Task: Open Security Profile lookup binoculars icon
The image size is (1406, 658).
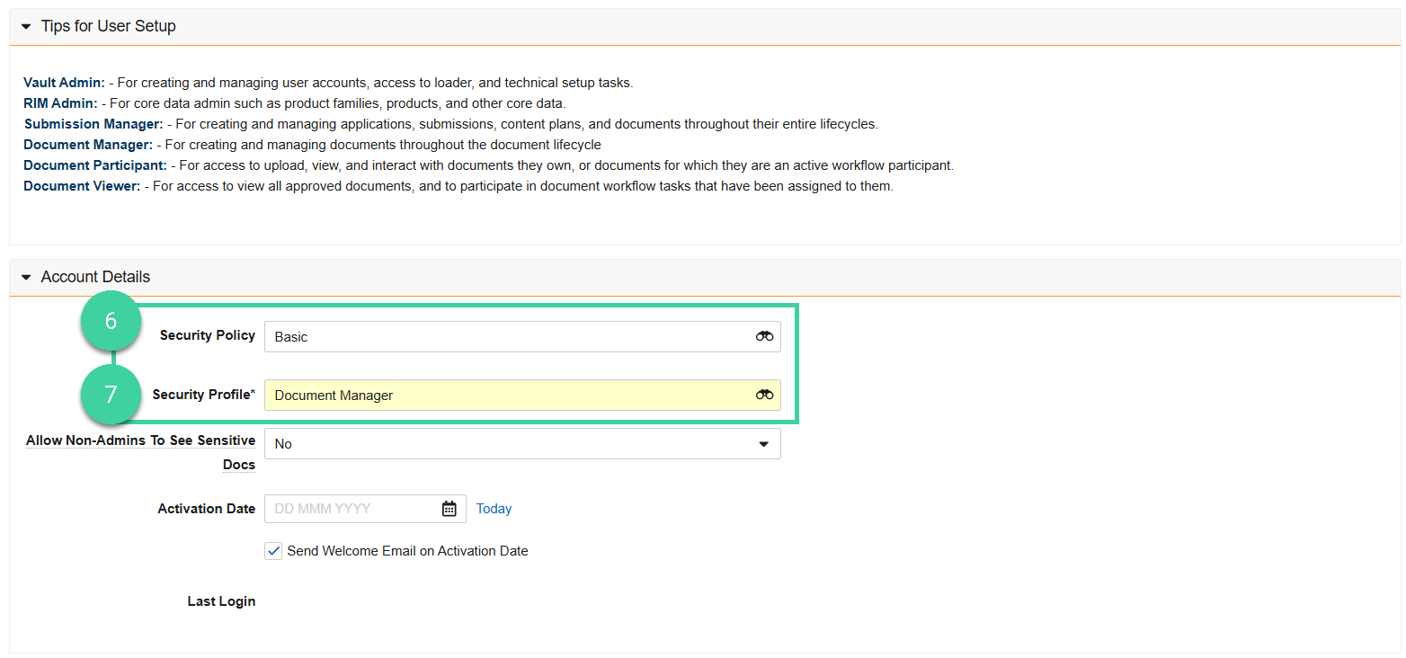Action: [x=764, y=395]
